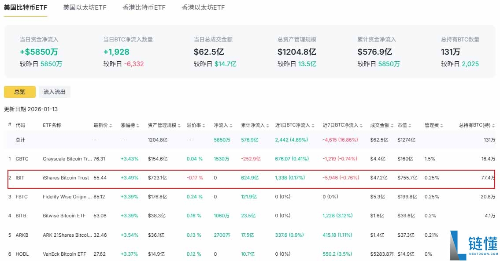Open iShares Bitcoin Trust name
This screenshot has height=261, width=500.
point(66,178)
